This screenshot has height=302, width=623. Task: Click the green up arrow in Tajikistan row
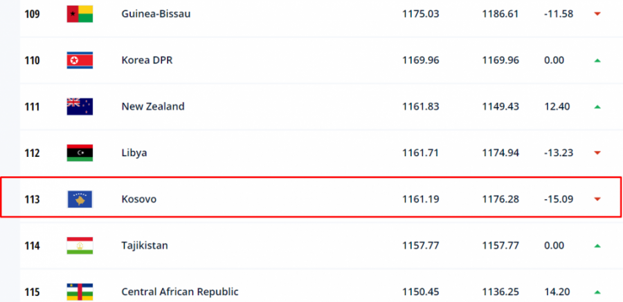(597, 245)
